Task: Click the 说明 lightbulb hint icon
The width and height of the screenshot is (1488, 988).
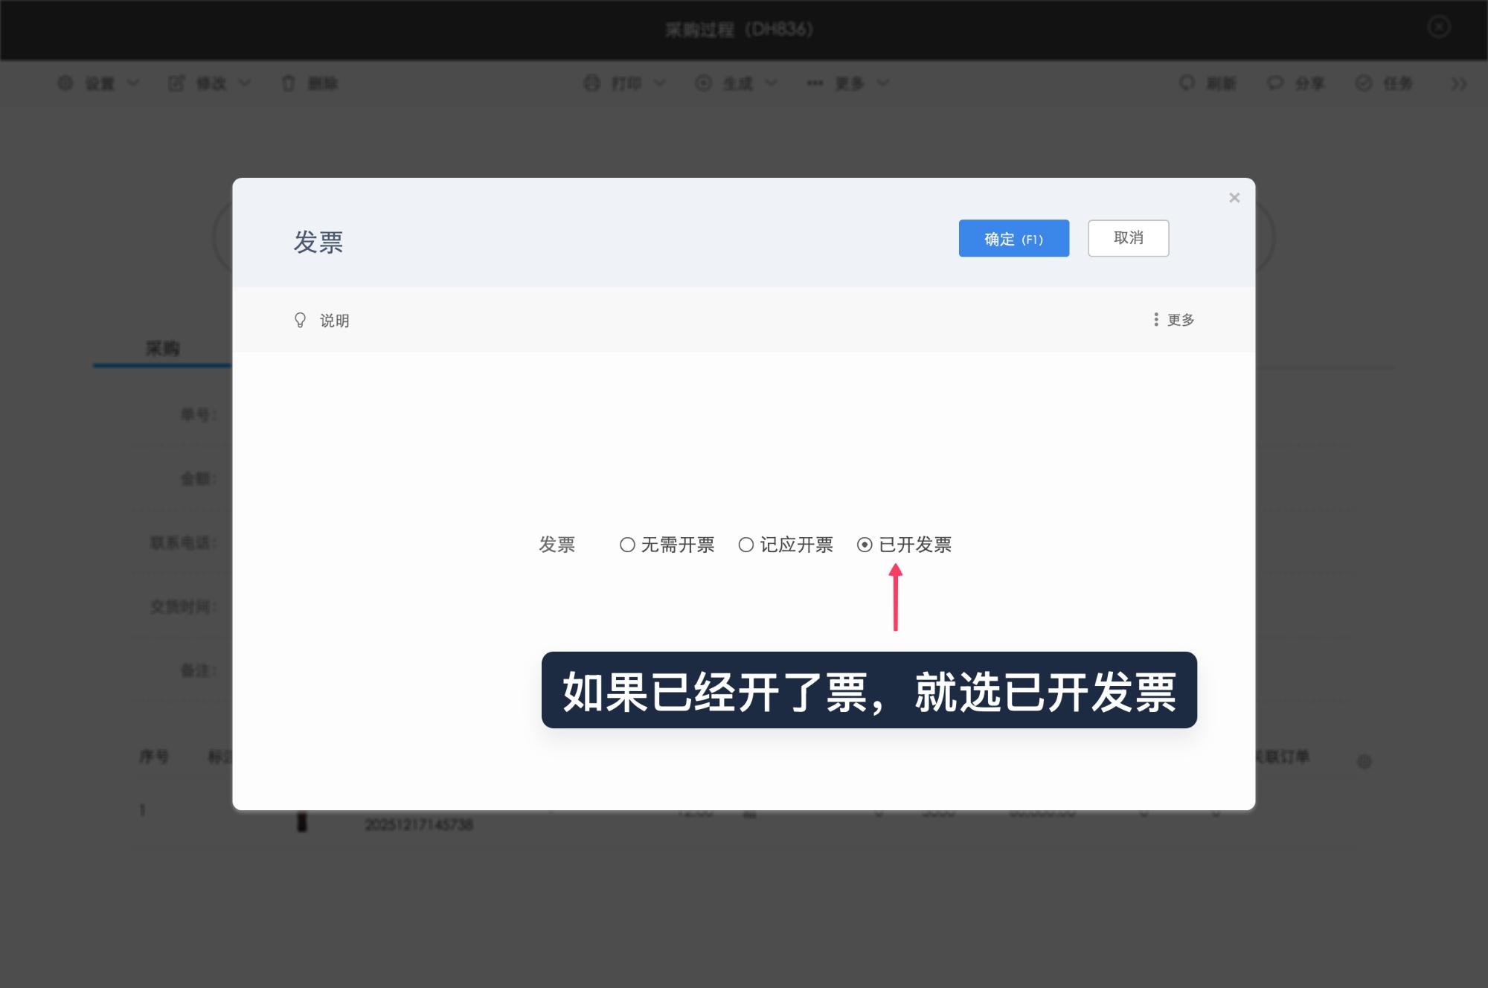Action: (300, 320)
